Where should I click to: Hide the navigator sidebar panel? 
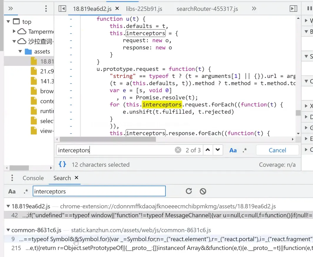(62, 9)
